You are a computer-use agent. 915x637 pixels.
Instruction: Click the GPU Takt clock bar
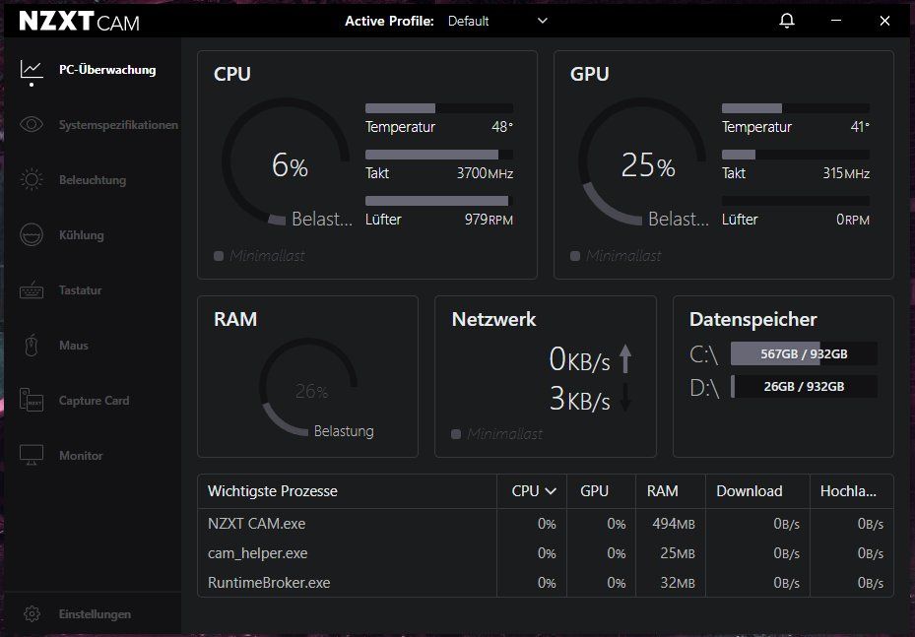point(796,155)
